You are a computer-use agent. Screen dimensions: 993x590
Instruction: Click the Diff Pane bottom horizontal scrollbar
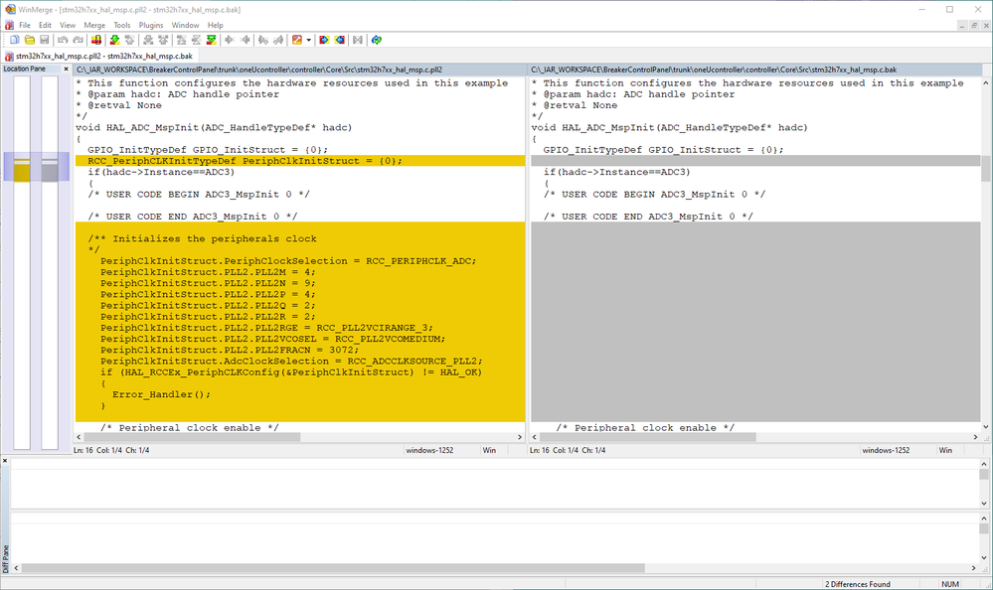click(x=333, y=568)
